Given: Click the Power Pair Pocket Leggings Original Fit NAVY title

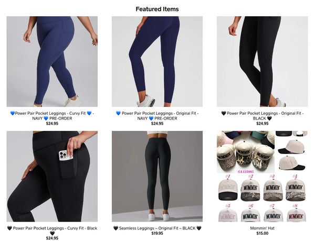Looking at the screenshot, I should coord(157,116).
